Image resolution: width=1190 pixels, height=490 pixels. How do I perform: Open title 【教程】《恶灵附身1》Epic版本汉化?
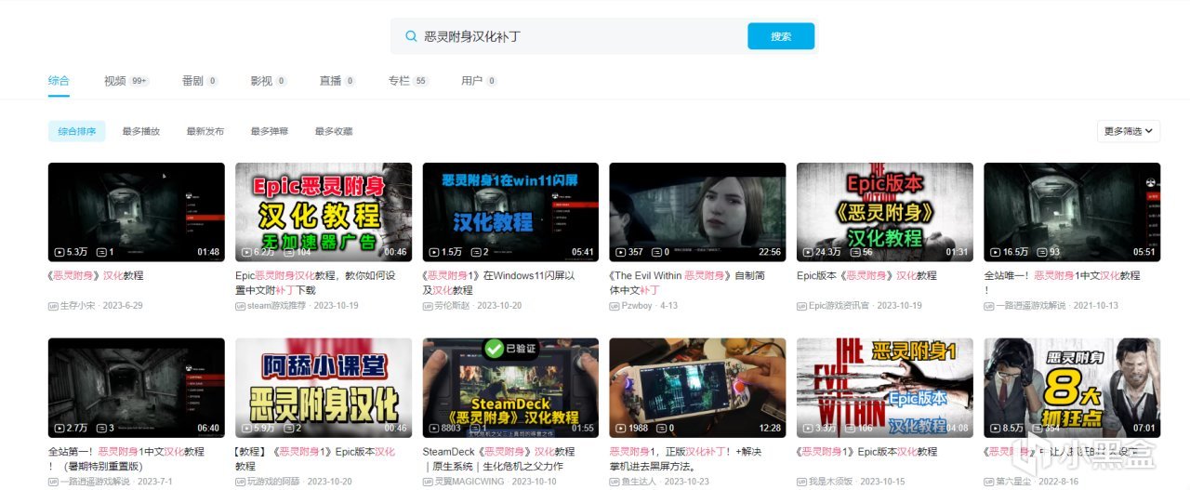pyautogui.click(x=315, y=458)
